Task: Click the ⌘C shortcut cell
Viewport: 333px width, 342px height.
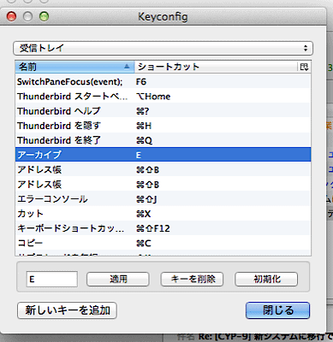Action: coord(144,244)
